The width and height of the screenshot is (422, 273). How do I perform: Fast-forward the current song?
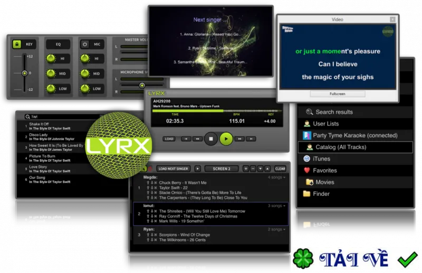239,139
